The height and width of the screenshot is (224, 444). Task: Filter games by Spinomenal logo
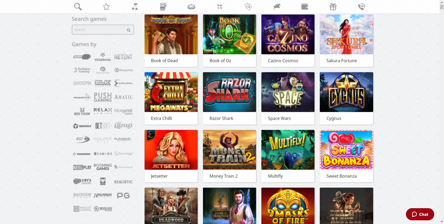point(123,167)
